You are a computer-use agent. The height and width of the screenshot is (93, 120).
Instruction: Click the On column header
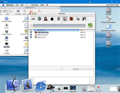pos(31,30)
